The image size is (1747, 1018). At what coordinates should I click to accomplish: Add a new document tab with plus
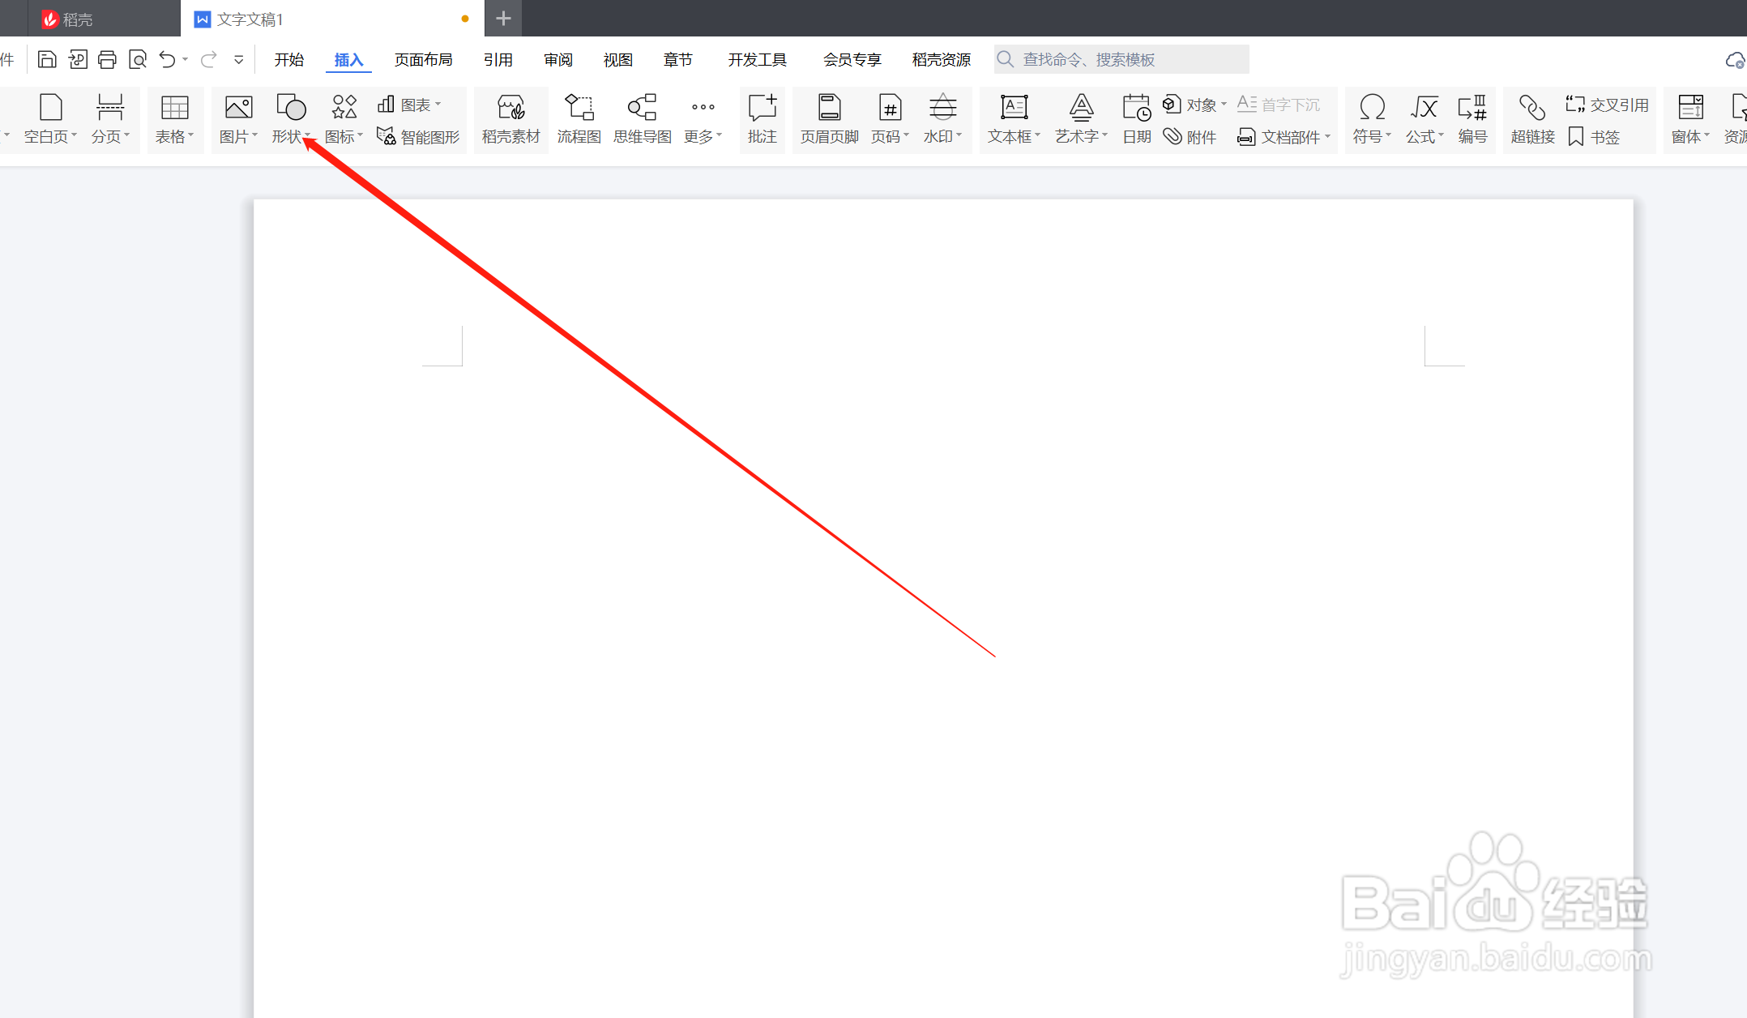click(503, 18)
